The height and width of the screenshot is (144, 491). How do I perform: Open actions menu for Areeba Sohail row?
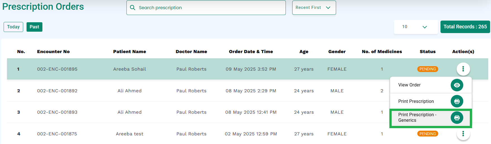pyautogui.click(x=463, y=69)
